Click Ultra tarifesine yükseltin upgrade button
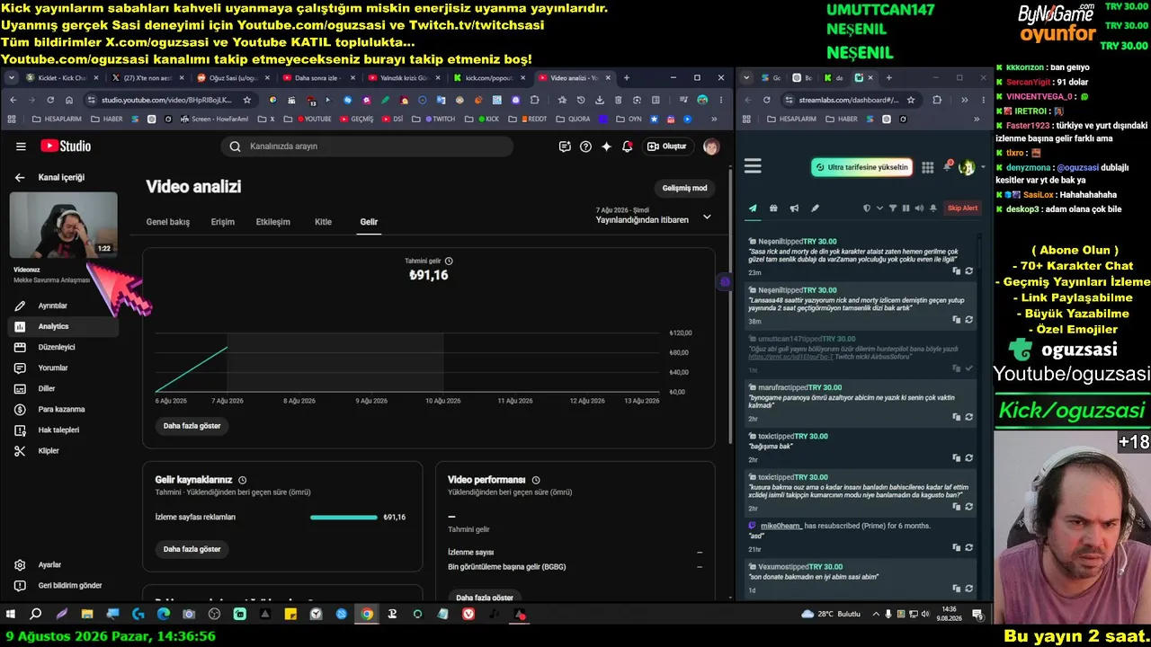 coord(861,167)
